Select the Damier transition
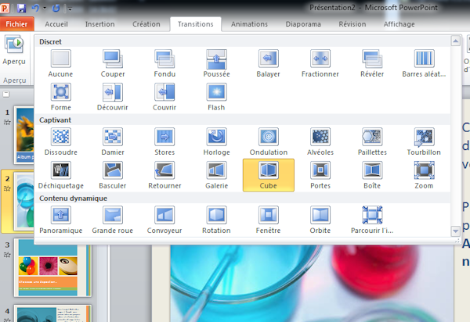Image resolution: width=470 pixels, height=322 pixels. tap(113, 141)
